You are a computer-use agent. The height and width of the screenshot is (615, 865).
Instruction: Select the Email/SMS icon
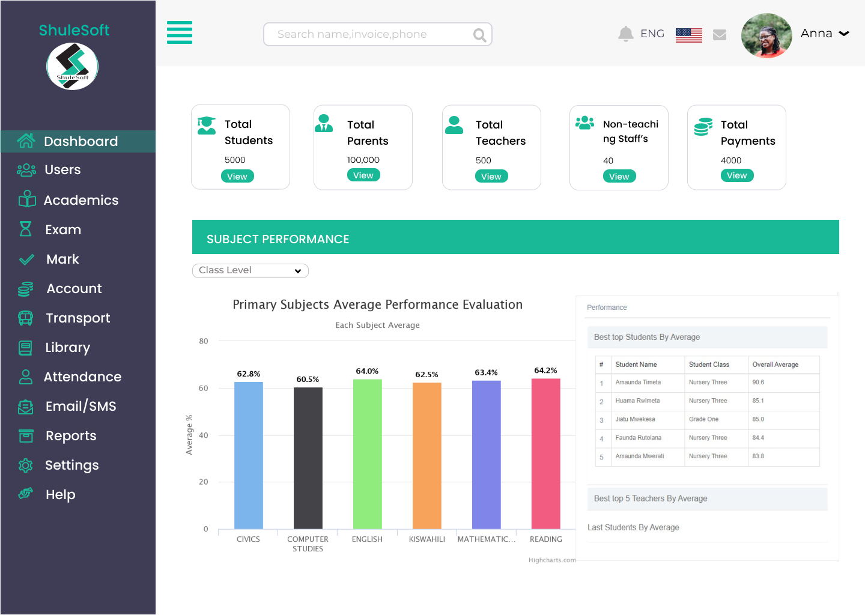click(25, 407)
